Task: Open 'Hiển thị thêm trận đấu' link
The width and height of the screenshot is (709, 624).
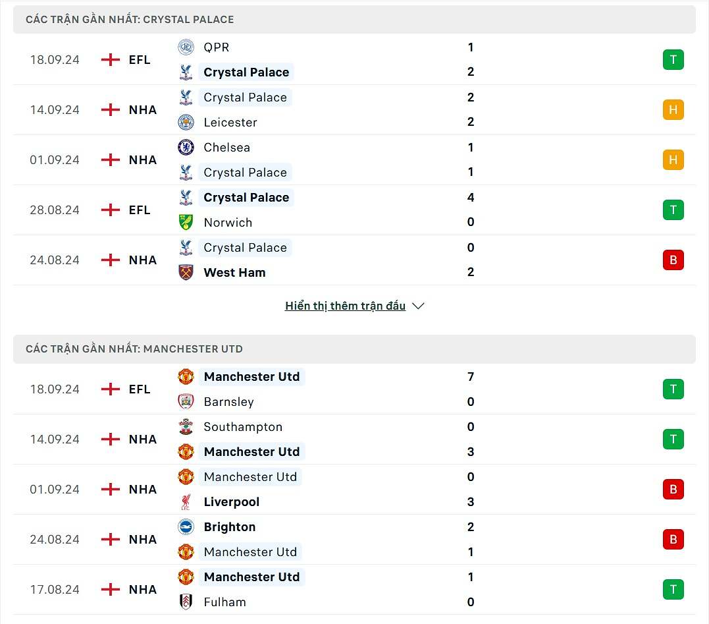Action: click(345, 306)
